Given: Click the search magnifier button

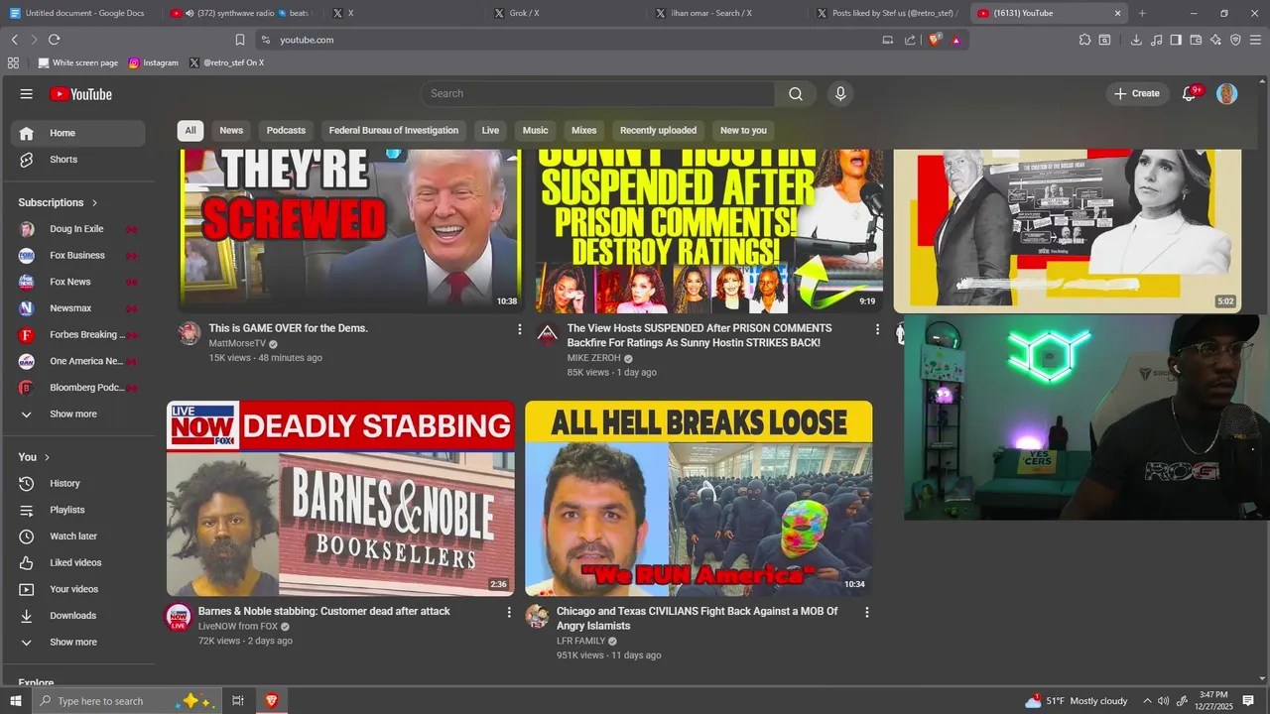Looking at the screenshot, I should [x=796, y=94].
